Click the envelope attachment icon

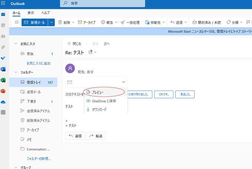[x=70, y=82]
